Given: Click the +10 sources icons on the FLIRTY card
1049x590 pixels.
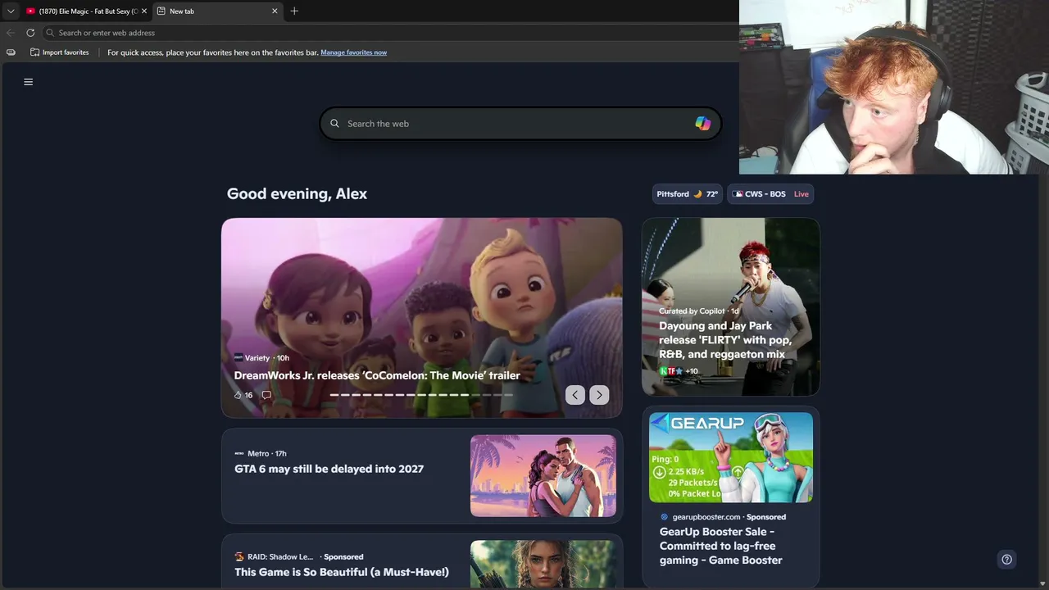Looking at the screenshot, I should click(x=679, y=371).
